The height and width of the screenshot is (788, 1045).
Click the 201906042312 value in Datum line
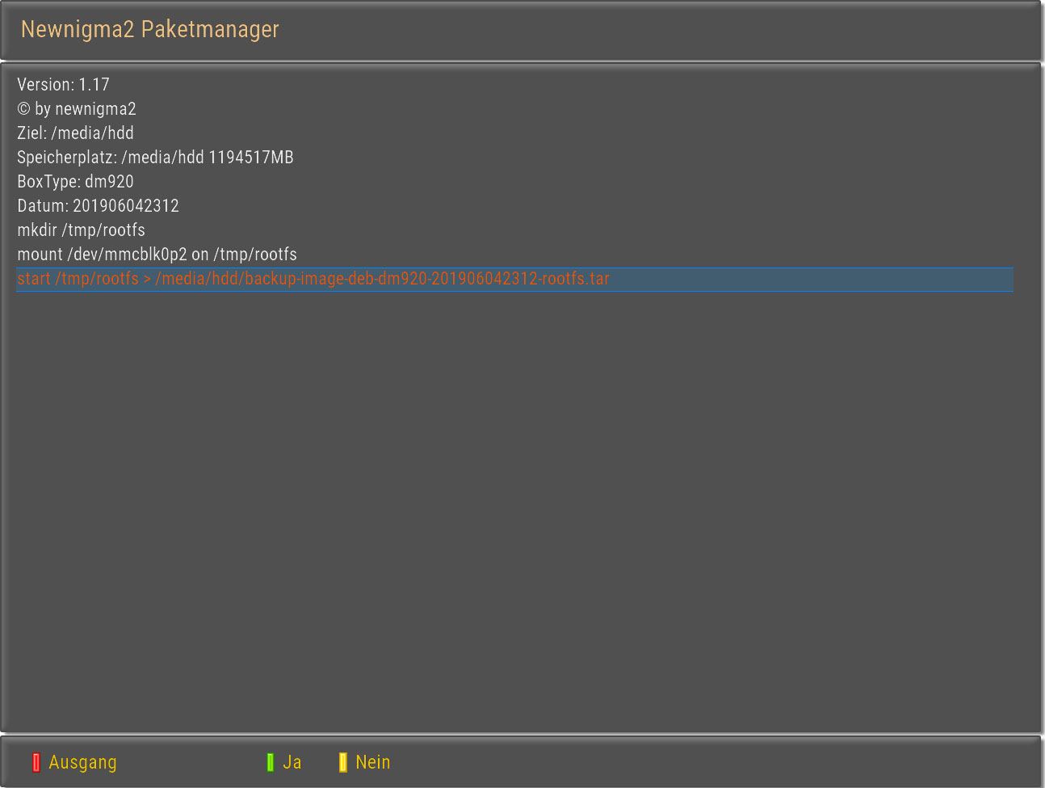pos(126,206)
